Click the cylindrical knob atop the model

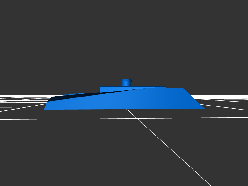tap(126, 83)
